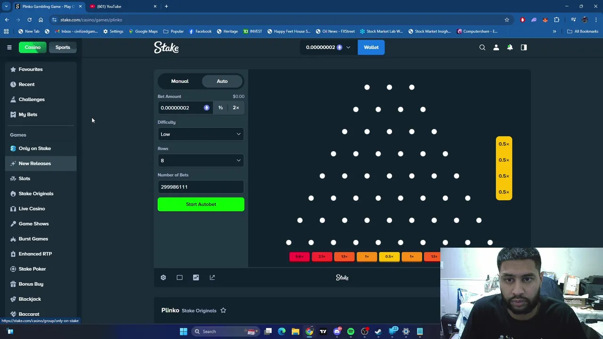Open a new browser tab

(166, 6)
